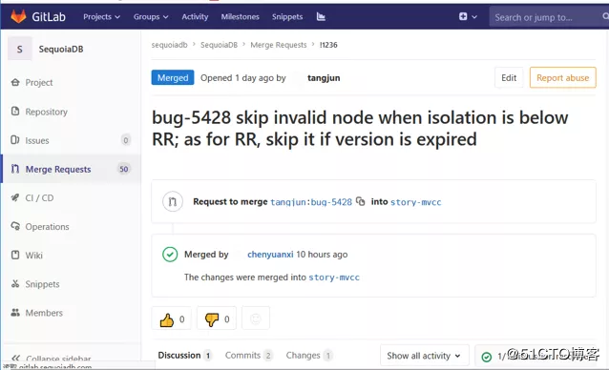This screenshot has width=609, height=370.
Task: Click the merge request branch icon
Action: coord(173,201)
